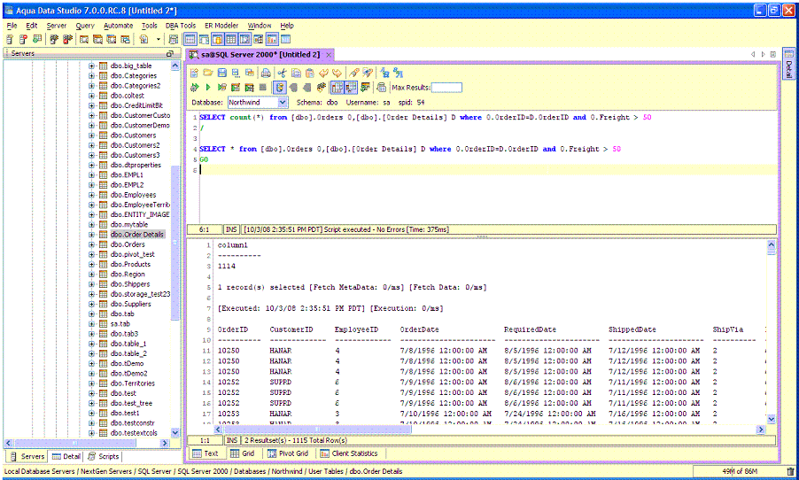Close the Untitled 2 query tab
This screenshot has height=480, width=799.
tap(329, 55)
